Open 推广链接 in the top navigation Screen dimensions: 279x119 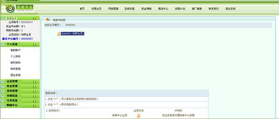197,8
